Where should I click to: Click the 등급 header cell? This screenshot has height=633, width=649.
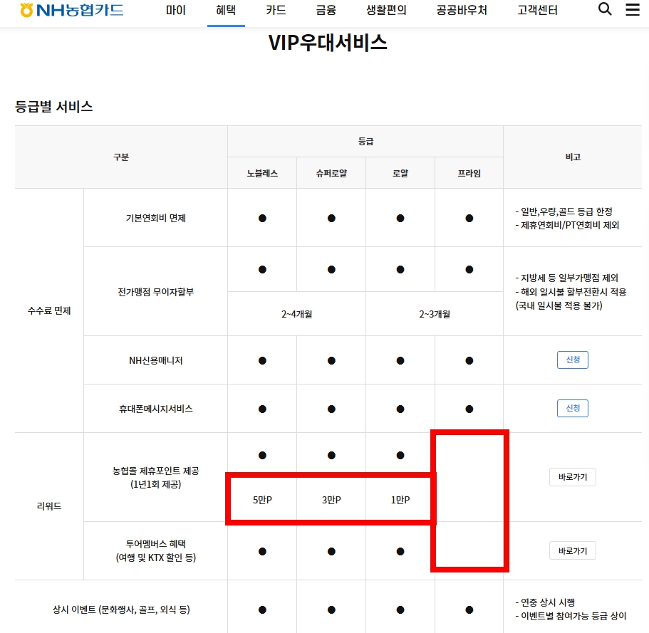(365, 142)
